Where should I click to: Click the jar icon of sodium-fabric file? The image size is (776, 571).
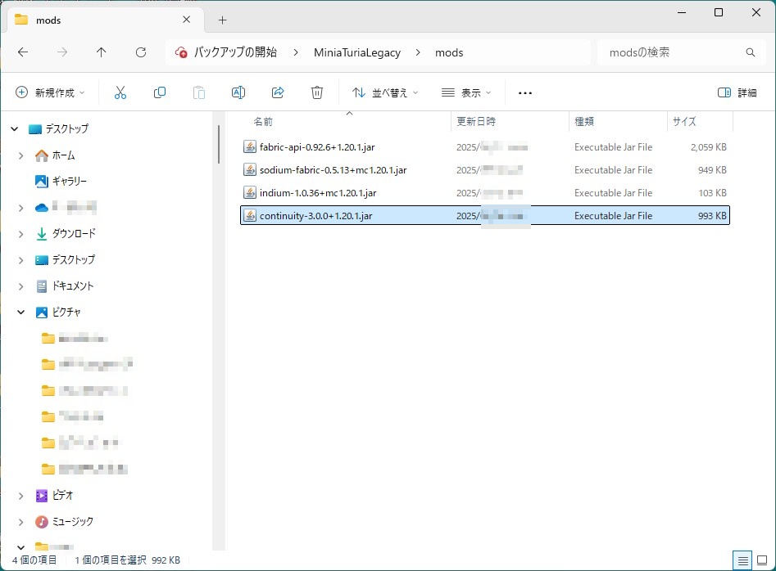click(250, 169)
